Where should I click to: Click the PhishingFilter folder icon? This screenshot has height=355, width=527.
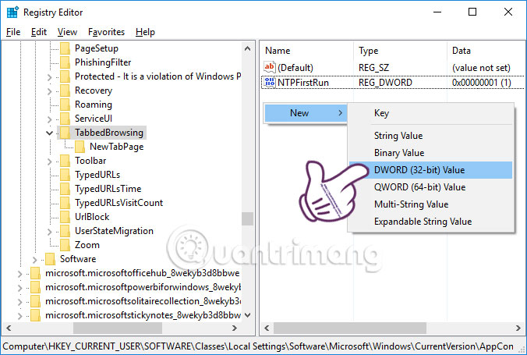coord(65,62)
